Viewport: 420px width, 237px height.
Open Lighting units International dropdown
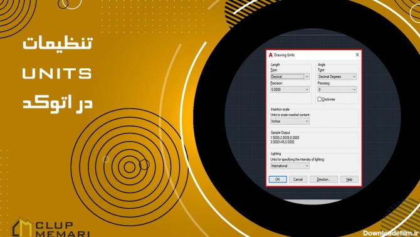[x=290, y=166]
